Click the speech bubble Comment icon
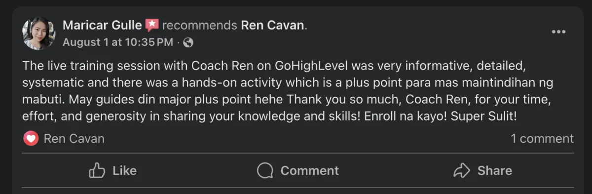This screenshot has height=194, width=592. (265, 171)
